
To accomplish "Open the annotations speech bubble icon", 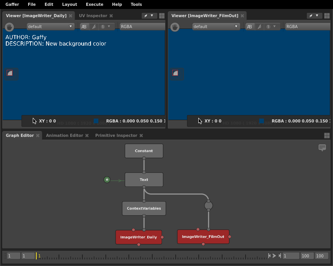I will [x=322, y=148].
